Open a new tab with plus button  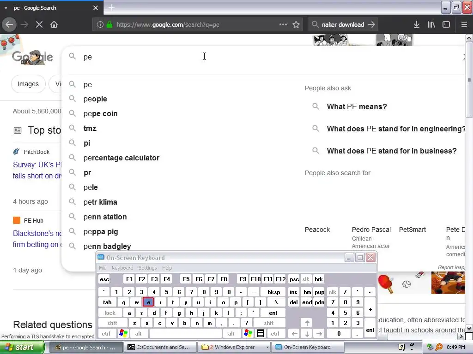[x=111, y=7]
